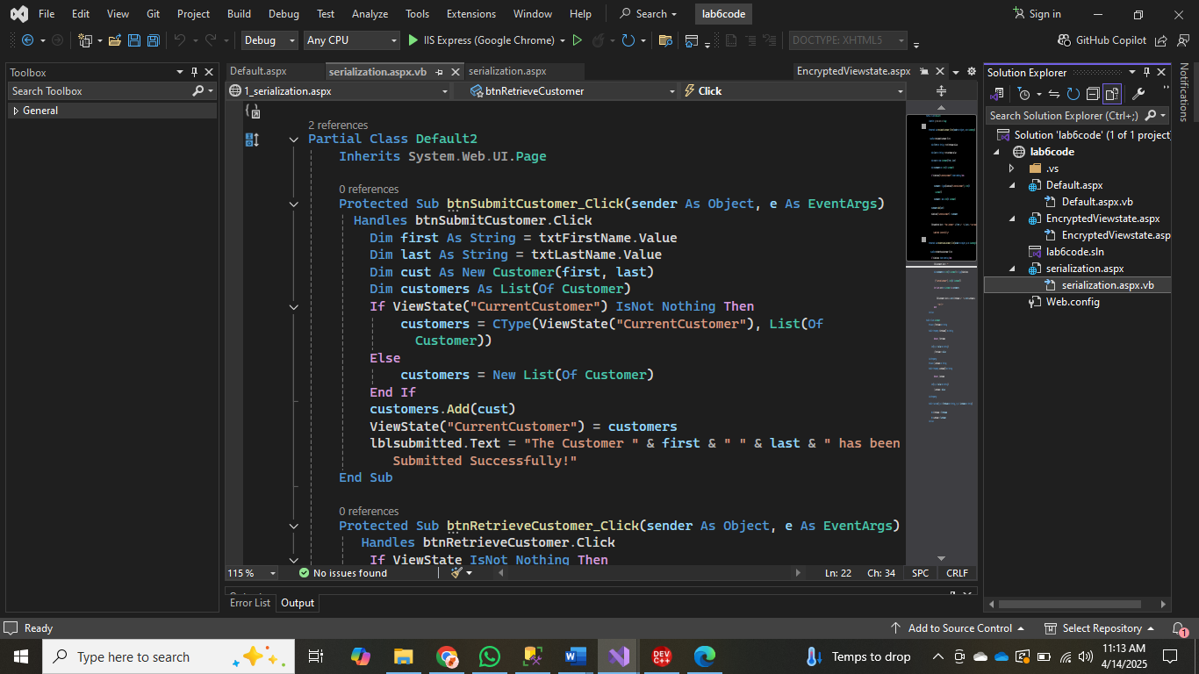Toggle auto-hide pin on Toolbox panel
This screenshot has width=1199, height=674.
click(x=194, y=72)
